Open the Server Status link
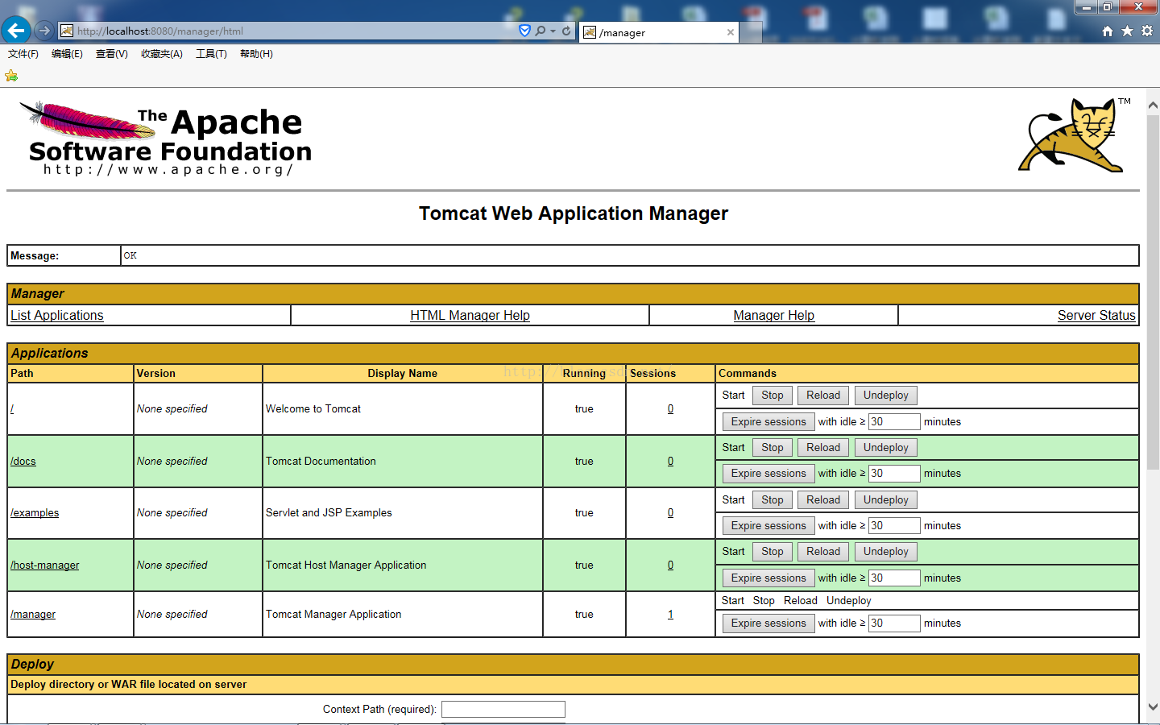 (1096, 316)
